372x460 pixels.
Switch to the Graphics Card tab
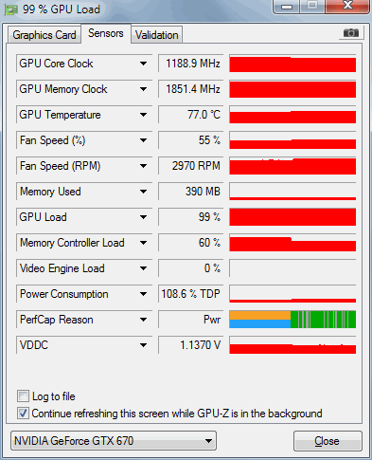click(x=44, y=35)
